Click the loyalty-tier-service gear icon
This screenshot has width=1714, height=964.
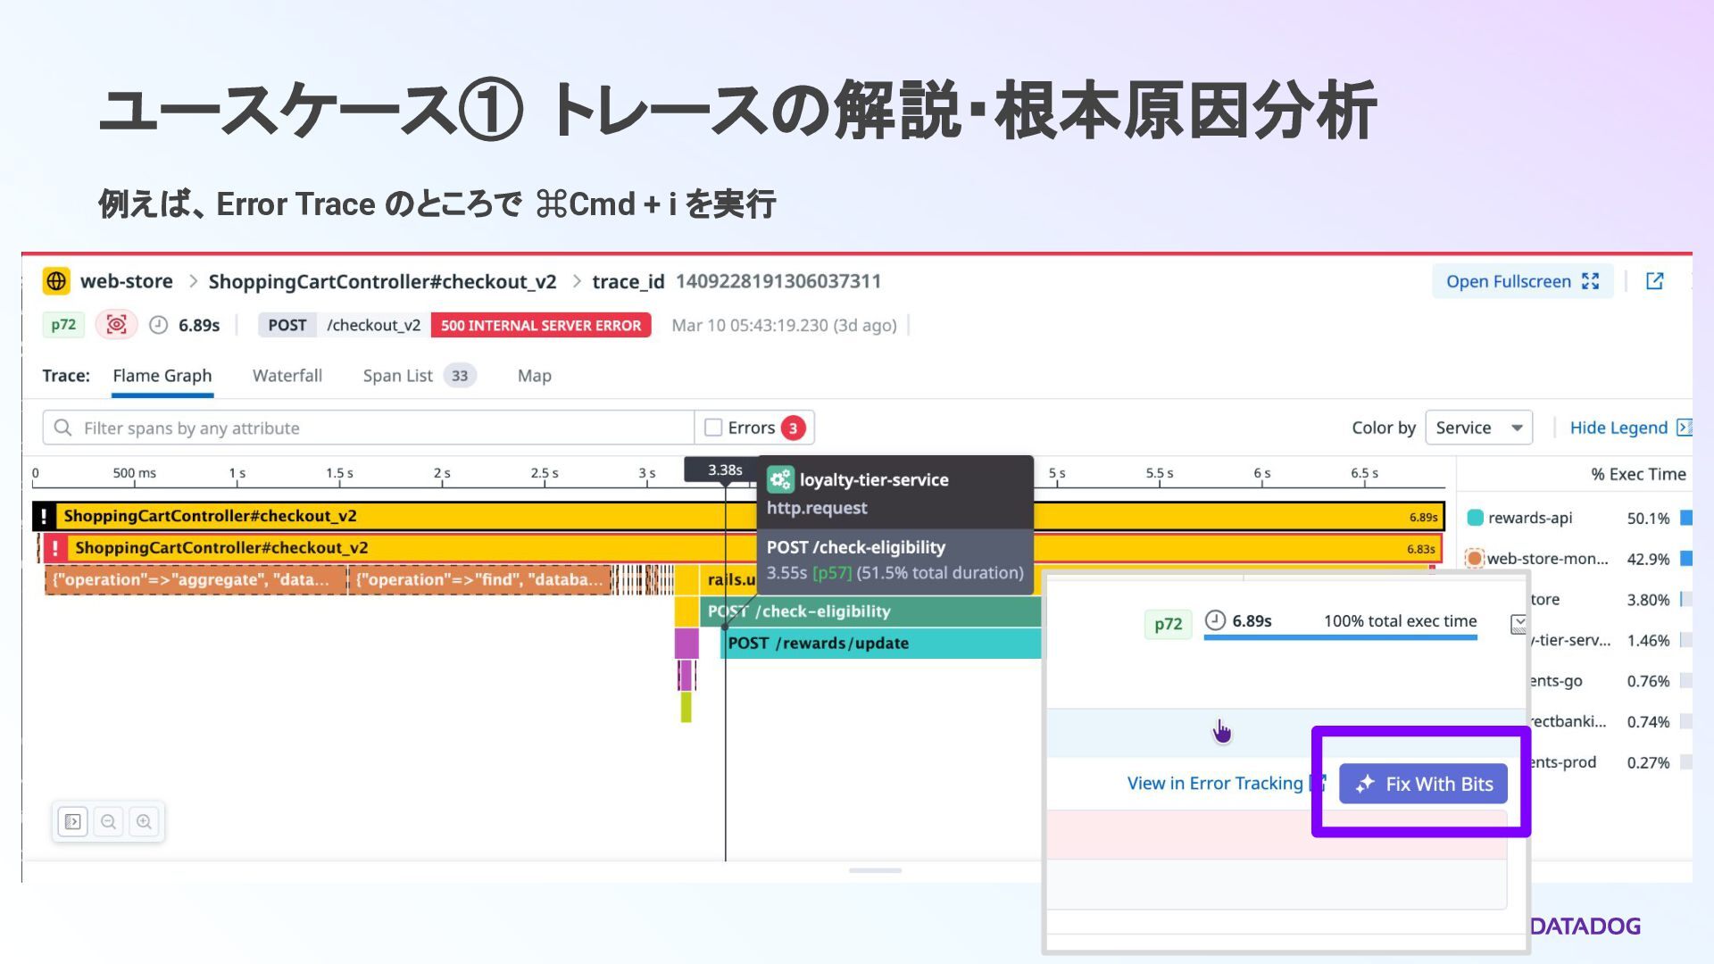point(780,479)
